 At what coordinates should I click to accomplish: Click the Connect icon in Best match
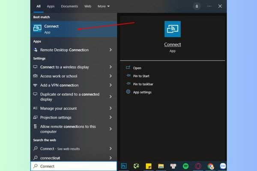point(37,28)
